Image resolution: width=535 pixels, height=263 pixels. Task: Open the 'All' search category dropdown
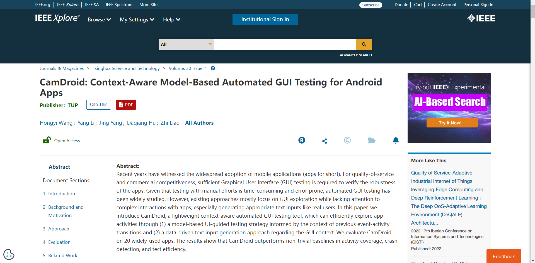186,45
